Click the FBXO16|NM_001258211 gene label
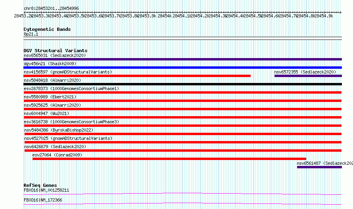Viewport: 353px width, 209px height. [46, 190]
